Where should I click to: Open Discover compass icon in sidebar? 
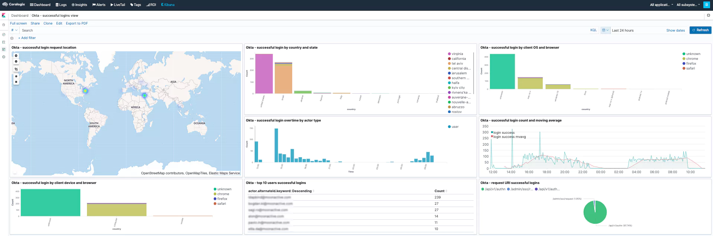coord(4,35)
